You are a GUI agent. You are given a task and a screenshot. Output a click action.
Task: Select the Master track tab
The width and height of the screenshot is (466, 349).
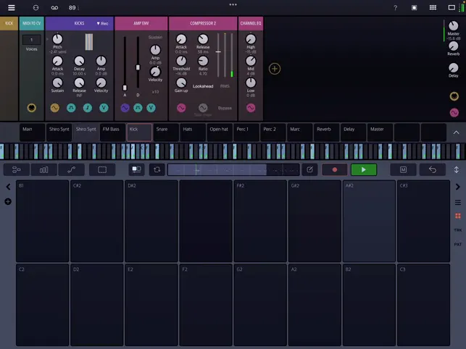pyautogui.click(x=380, y=133)
